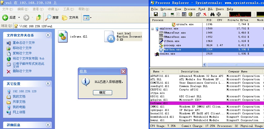Open the DLL menu

pos(210,9)
